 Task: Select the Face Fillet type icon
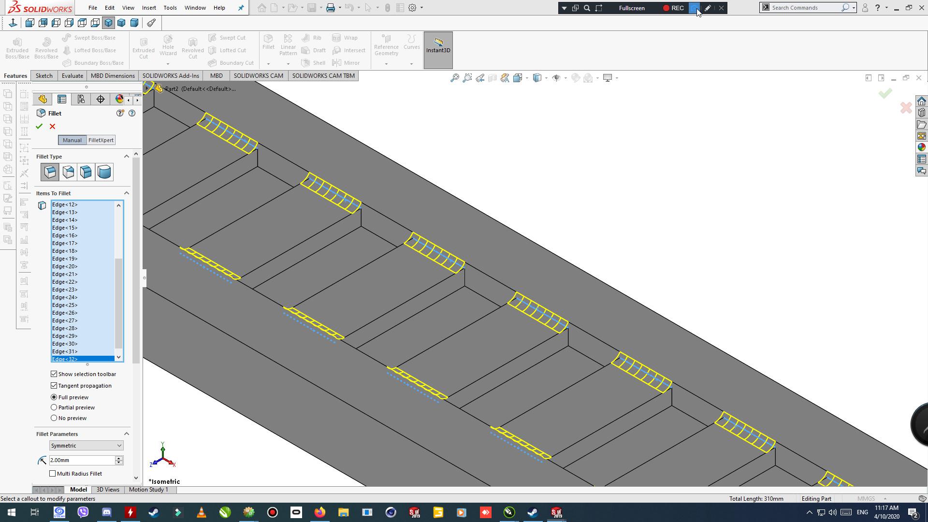coord(86,172)
